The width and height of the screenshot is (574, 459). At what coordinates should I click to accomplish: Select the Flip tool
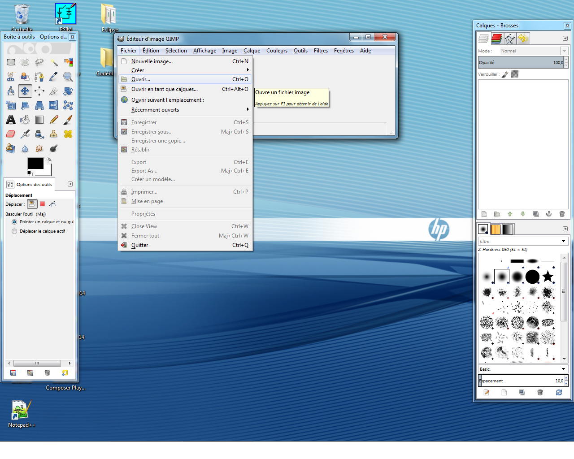[54, 105]
